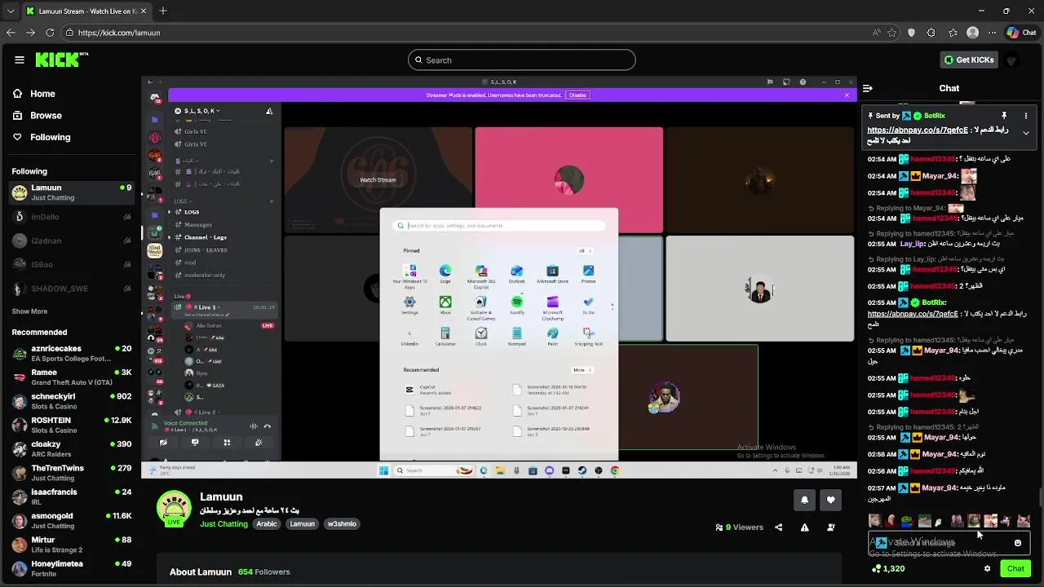Open recommended channel asmongold

pyautogui.click(x=71, y=521)
